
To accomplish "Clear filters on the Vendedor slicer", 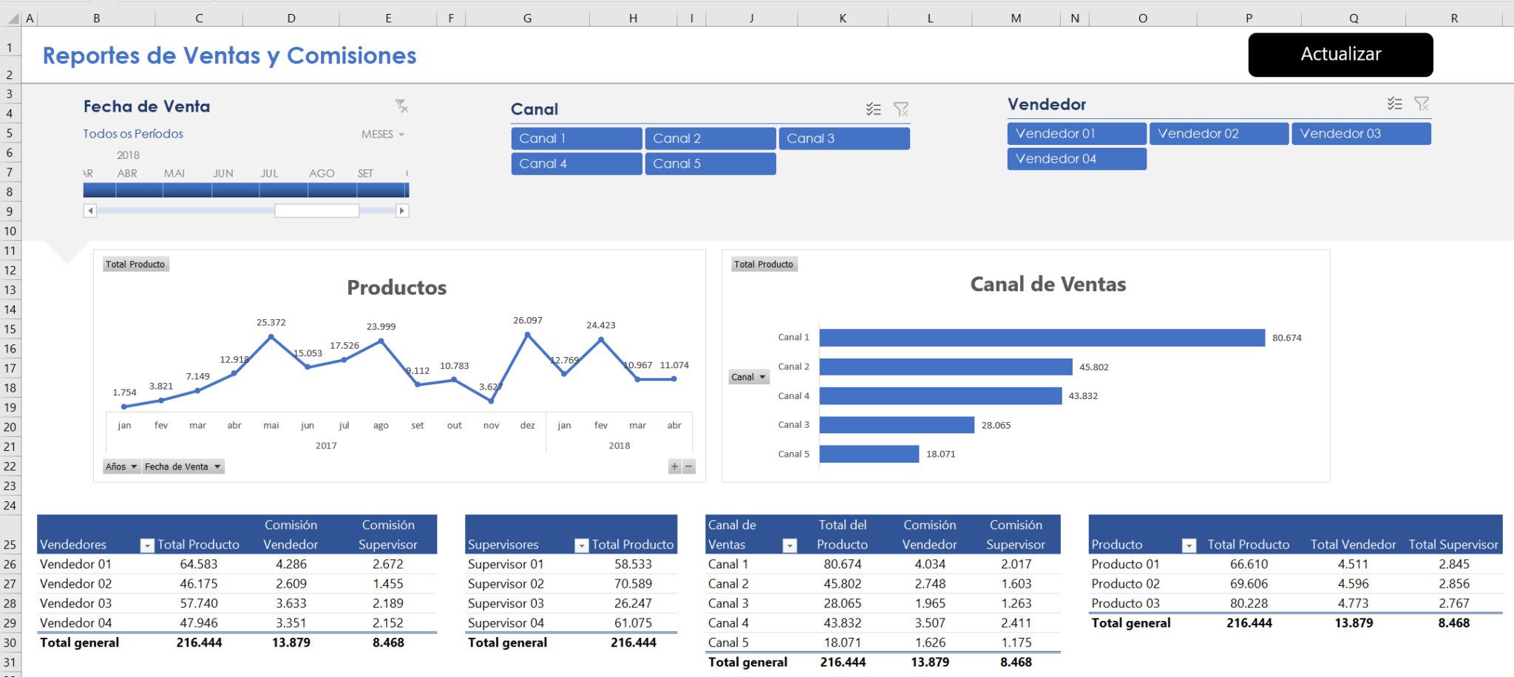I will (x=1422, y=103).
